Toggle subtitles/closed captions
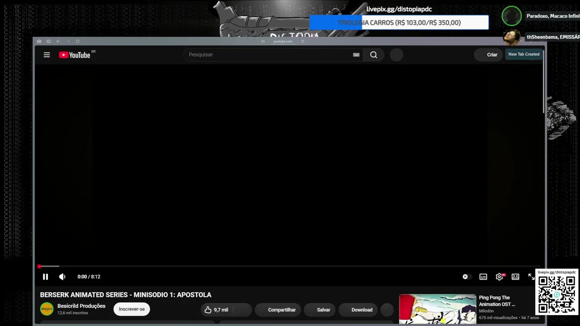Screen dimensions: 580x326 [x=483, y=277]
